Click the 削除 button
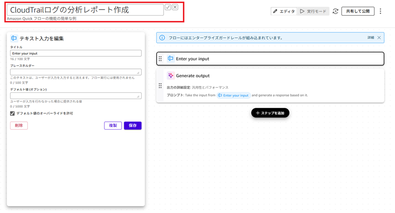Viewport: 395px width, 213px height. point(19,126)
